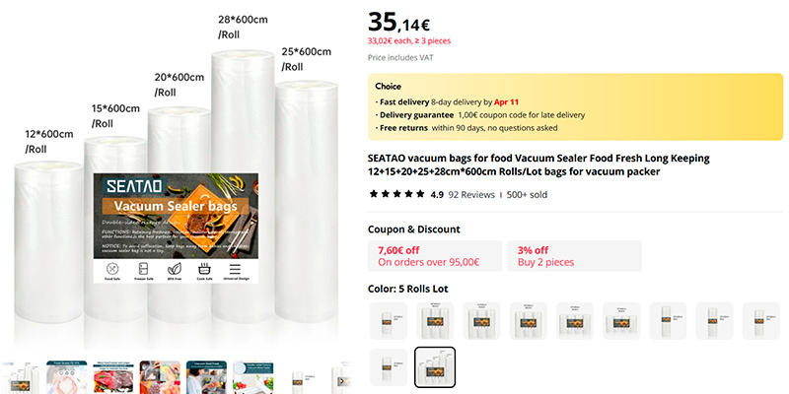Open the Choice delivery info box
Image resolution: width=789 pixels, height=394 pixels.
[575, 106]
